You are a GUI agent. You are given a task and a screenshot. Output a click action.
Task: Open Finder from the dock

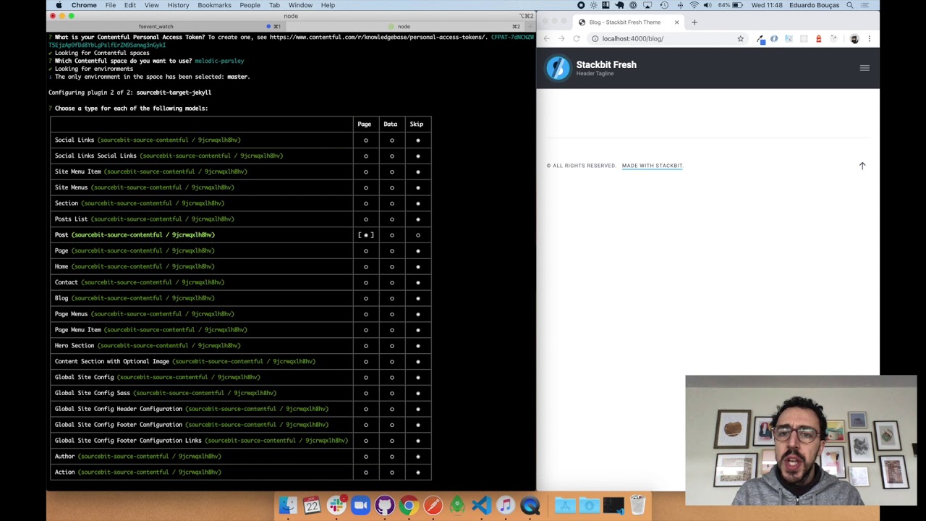287,505
